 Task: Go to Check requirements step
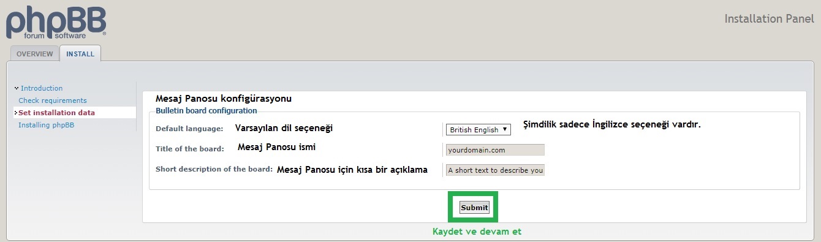[x=53, y=100]
